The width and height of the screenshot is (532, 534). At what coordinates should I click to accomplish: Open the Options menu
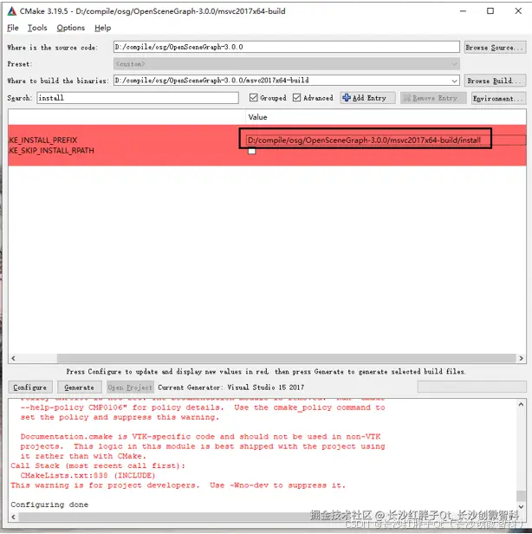71,28
